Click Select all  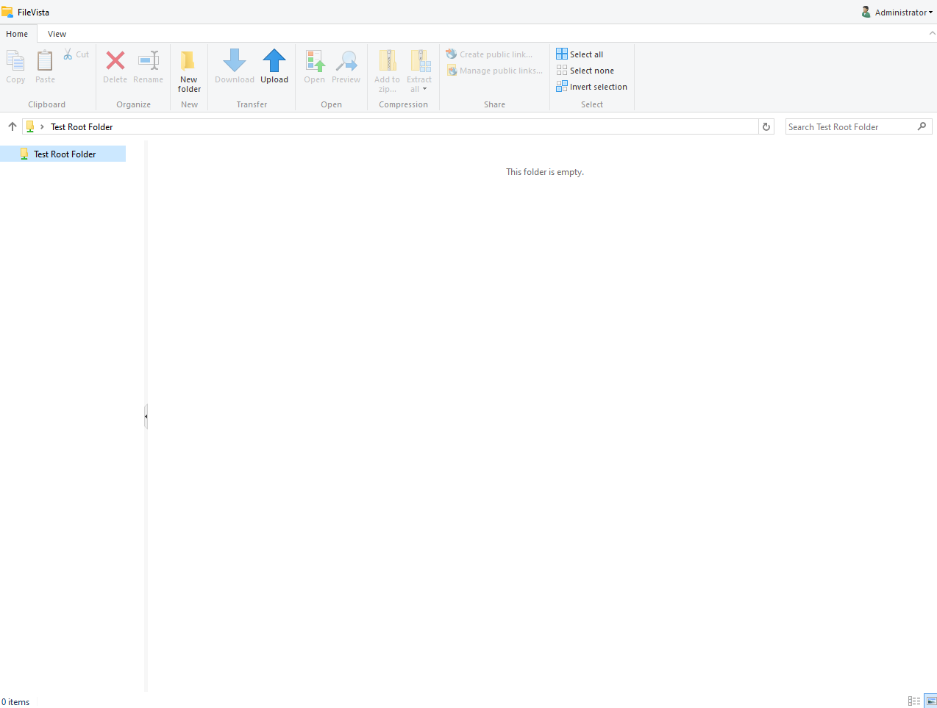[x=580, y=54]
